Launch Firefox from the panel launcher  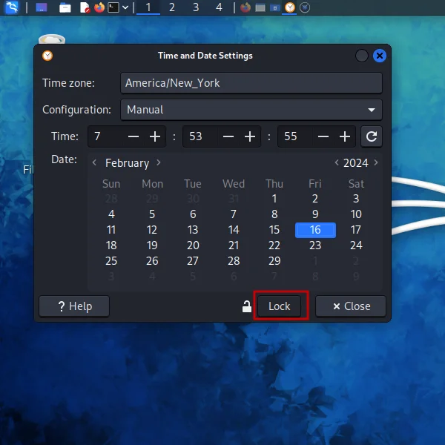point(99,7)
